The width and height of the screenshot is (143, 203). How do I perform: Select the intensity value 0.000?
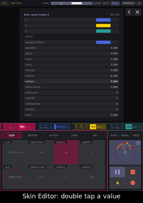(x=114, y=70)
